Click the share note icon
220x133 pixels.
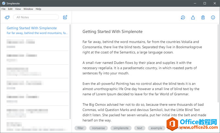pyautogui.click(x=193, y=17)
